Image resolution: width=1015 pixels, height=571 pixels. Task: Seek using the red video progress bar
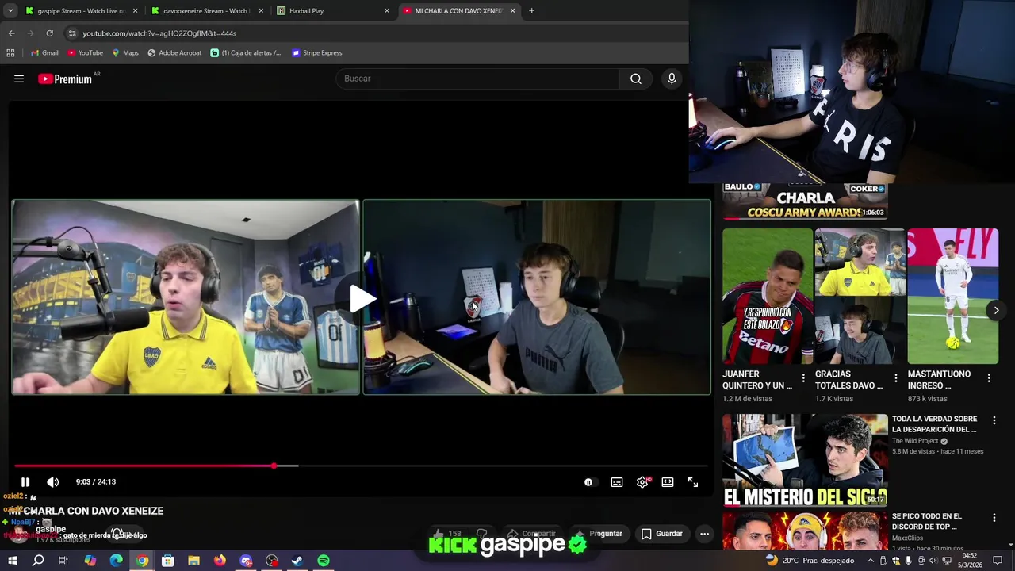361,466
